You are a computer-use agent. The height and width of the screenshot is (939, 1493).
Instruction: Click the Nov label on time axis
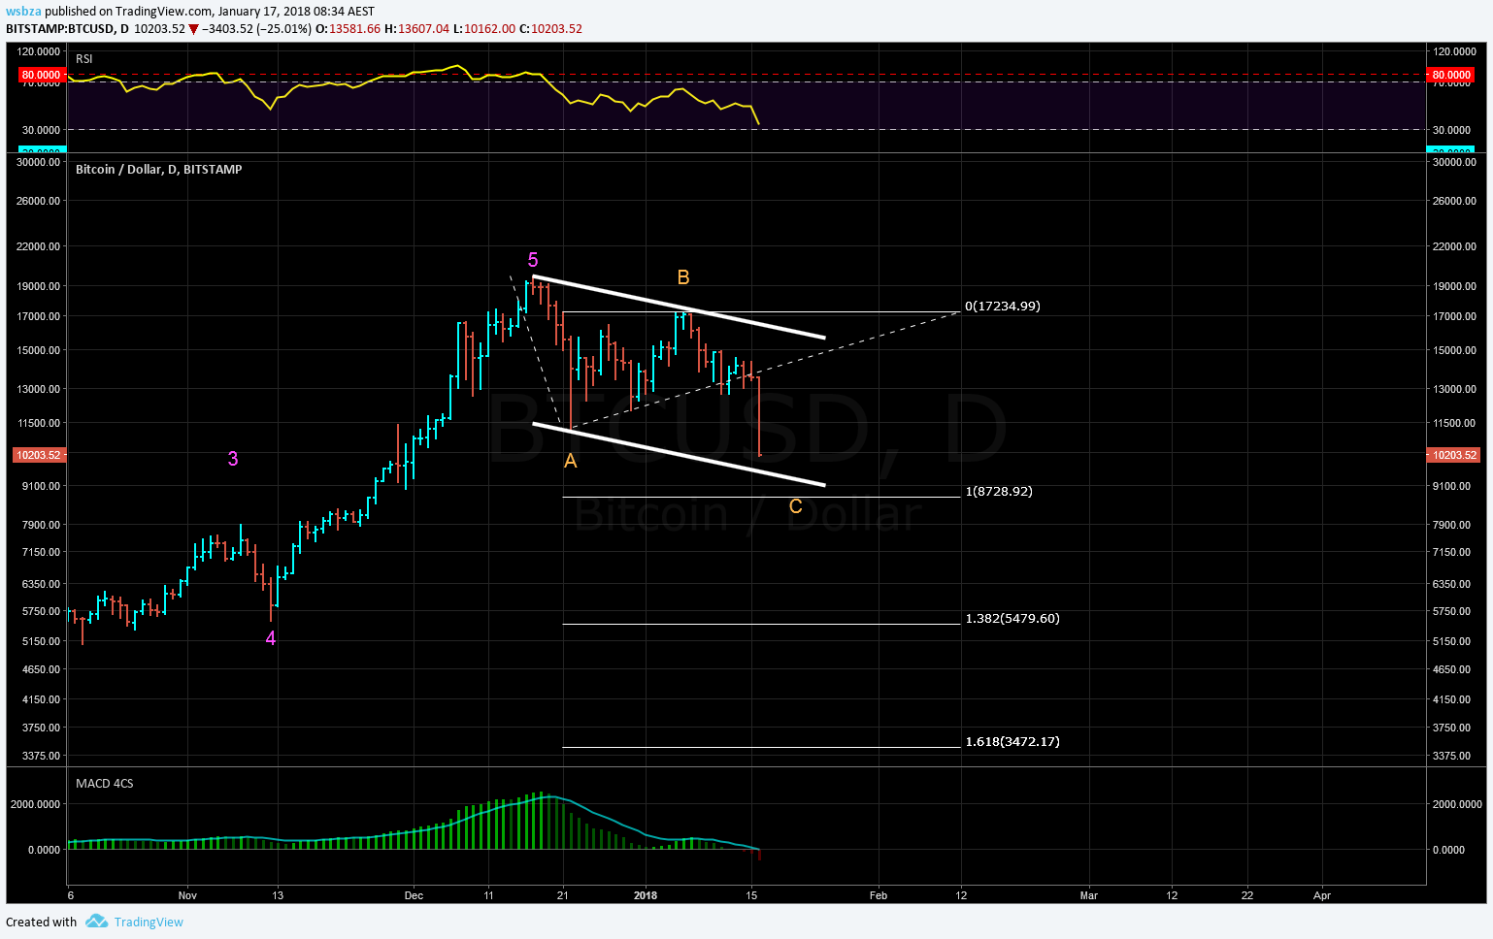pyautogui.click(x=188, y=895)
